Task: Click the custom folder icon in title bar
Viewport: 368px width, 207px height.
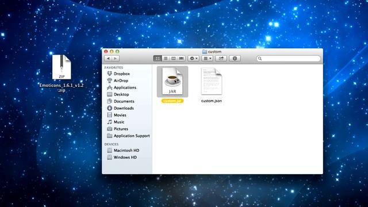Action: [205, 51]
